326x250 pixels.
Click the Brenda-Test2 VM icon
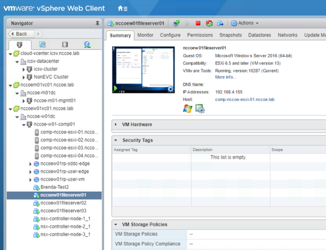click(x=36, y=188)
